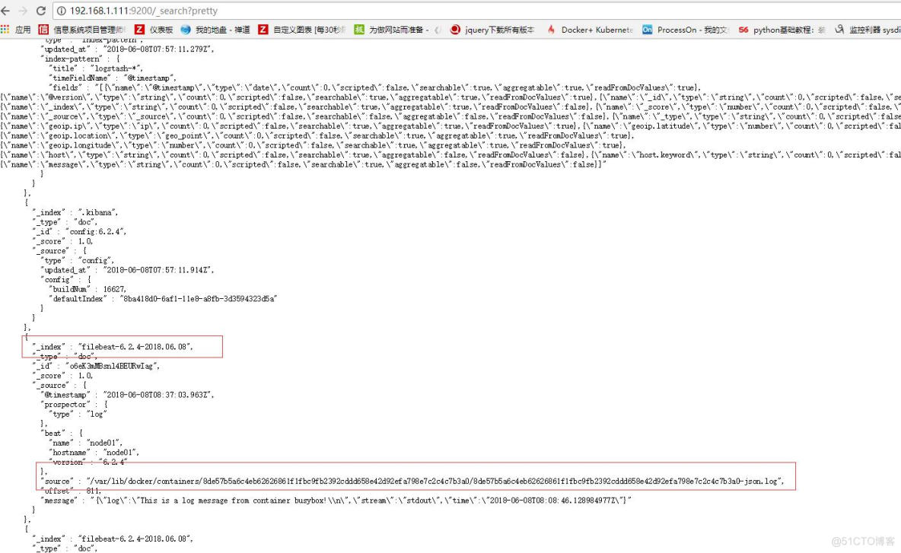The height and width of the screenshot is (553, 901).
Task: Click the "buildNum" : 16627 line
Action: 88,289
